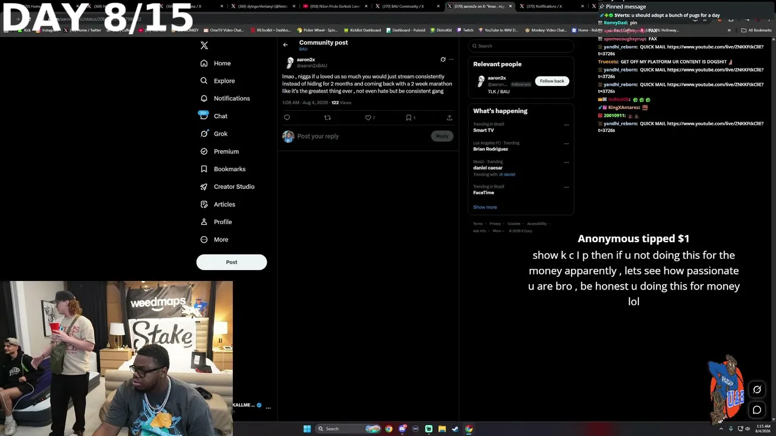Open aaron2x's profile picture on the post
The image size is (776, 436).
[290, 62]
